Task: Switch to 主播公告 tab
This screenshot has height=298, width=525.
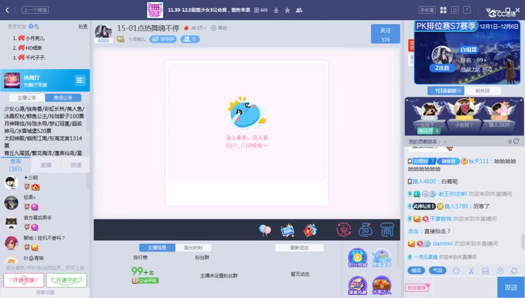Action: pos(27,98)
